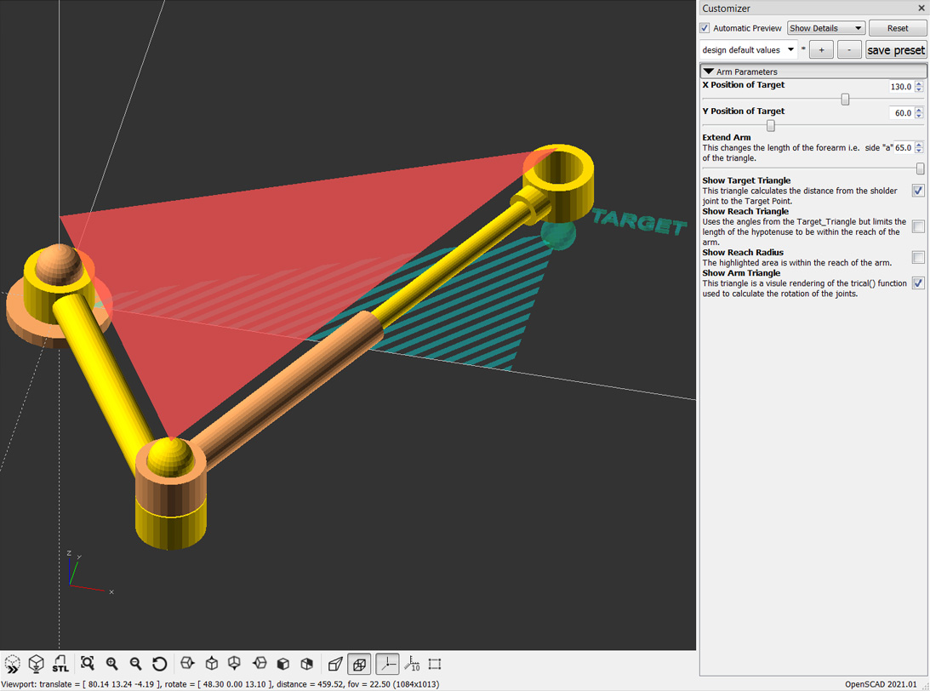The width and height of the screenshot is (930, 691).
Task: Click the scale markers icon
Action: click(411, 664)
